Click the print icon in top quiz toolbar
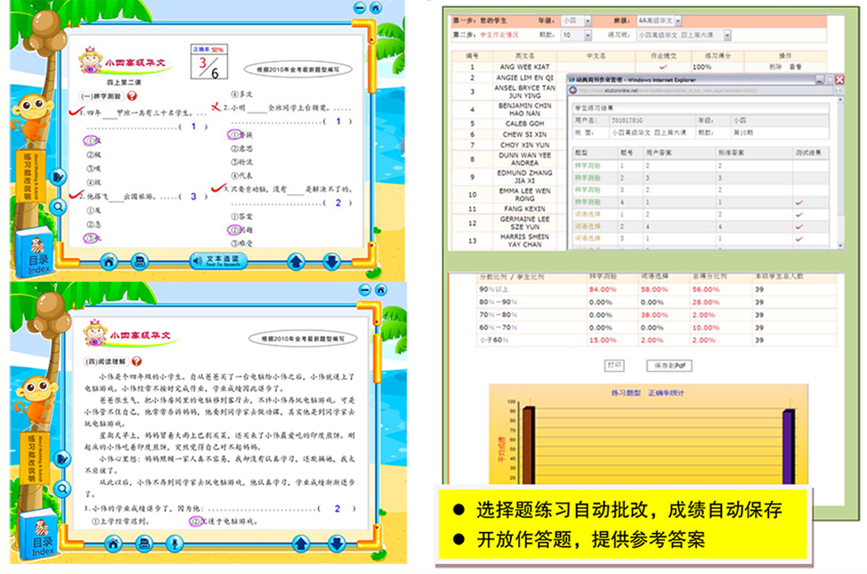 (140, 261)
